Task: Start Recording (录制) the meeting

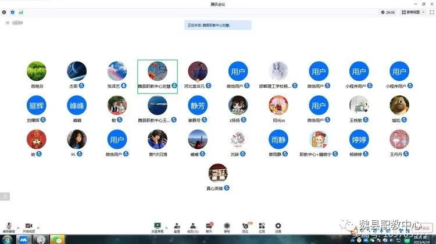Action: (227, 227)
